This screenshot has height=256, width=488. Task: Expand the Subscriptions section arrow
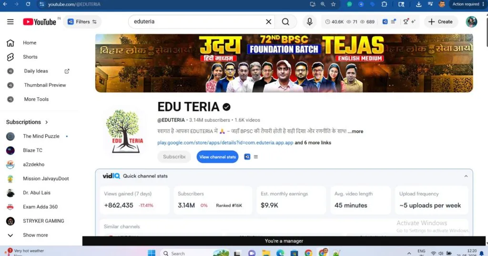click(x=47, y=122)
